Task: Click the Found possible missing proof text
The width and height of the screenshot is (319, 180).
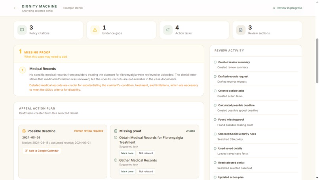Action: (x=235, y=125)
